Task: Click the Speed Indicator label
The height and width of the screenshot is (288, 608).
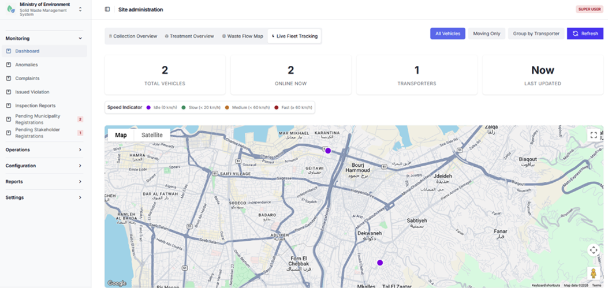Action: coord(125,107)
